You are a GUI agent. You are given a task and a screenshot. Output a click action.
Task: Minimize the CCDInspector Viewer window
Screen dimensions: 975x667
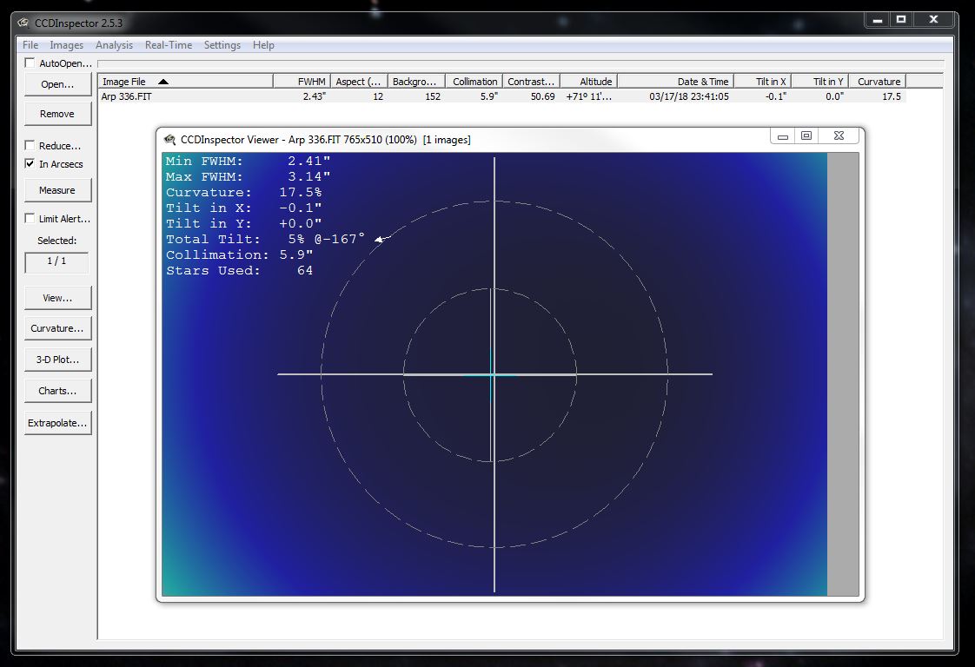pyautogui.click(x=783, y=136)
